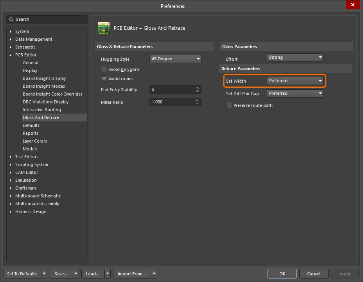Enable Preserve route path
This screenshot has height=282, width=363.
pyautogui.click(x=229, y=105)
